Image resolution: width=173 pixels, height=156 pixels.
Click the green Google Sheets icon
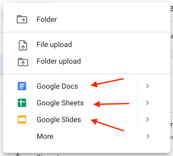[22, 103]
